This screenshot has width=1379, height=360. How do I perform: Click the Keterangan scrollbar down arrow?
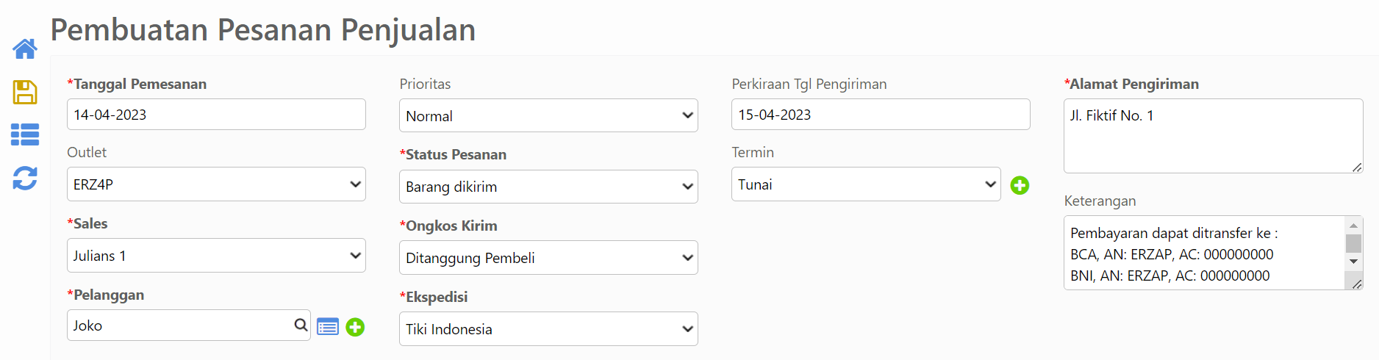tap(1353, 262)
